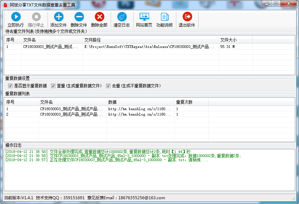Select duplicate data row number 2
The height and width of the screenshot is (204, 299).
click(149, 114)
